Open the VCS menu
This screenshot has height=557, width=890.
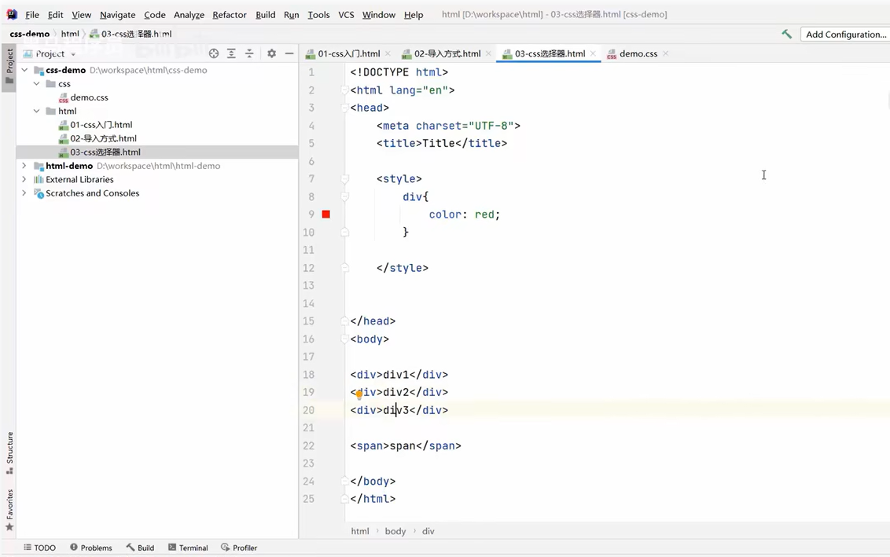[x=346, y=15]
